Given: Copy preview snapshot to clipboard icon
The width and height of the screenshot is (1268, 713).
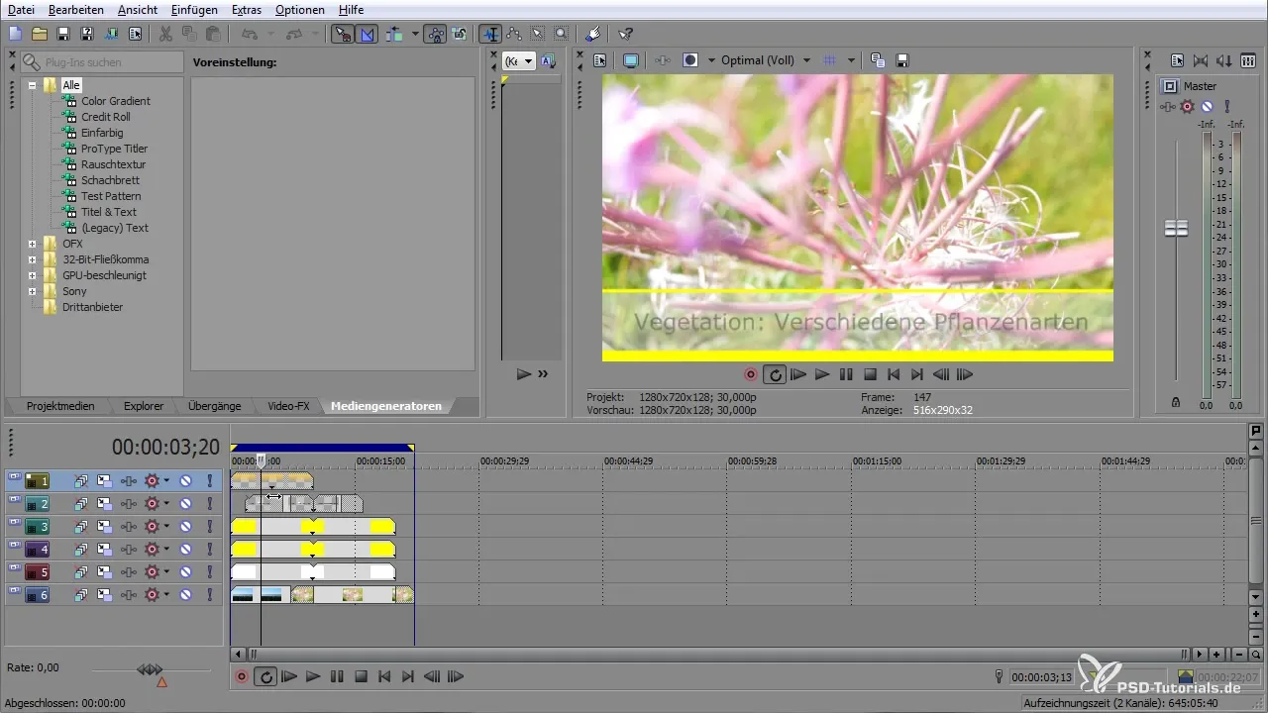Looking at the screenshot, I should (878, 60).
